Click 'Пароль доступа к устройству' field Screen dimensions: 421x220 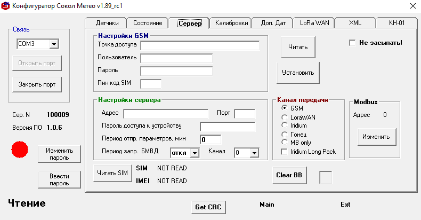[228, 127]
